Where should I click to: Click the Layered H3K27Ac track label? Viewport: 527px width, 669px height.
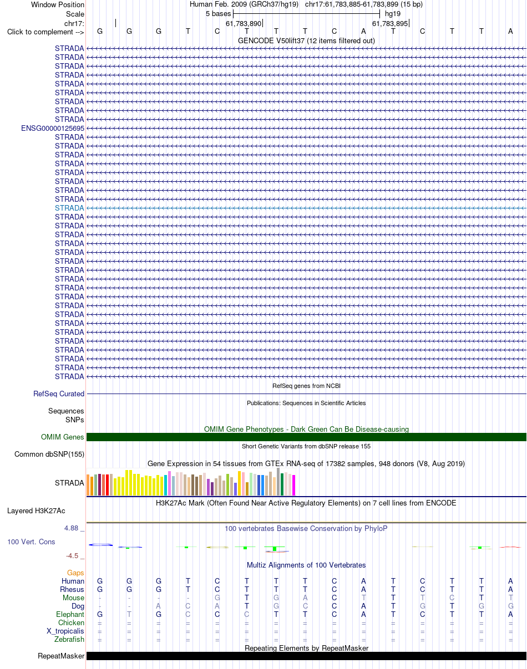(36, 510)
